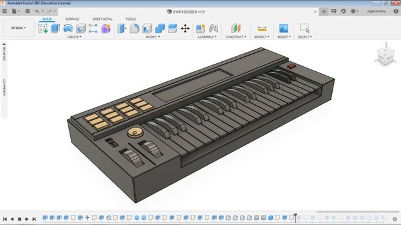This screenshot has height=225, width=401.
Task: Switch to the Surface tab
Action: (73, 19)
